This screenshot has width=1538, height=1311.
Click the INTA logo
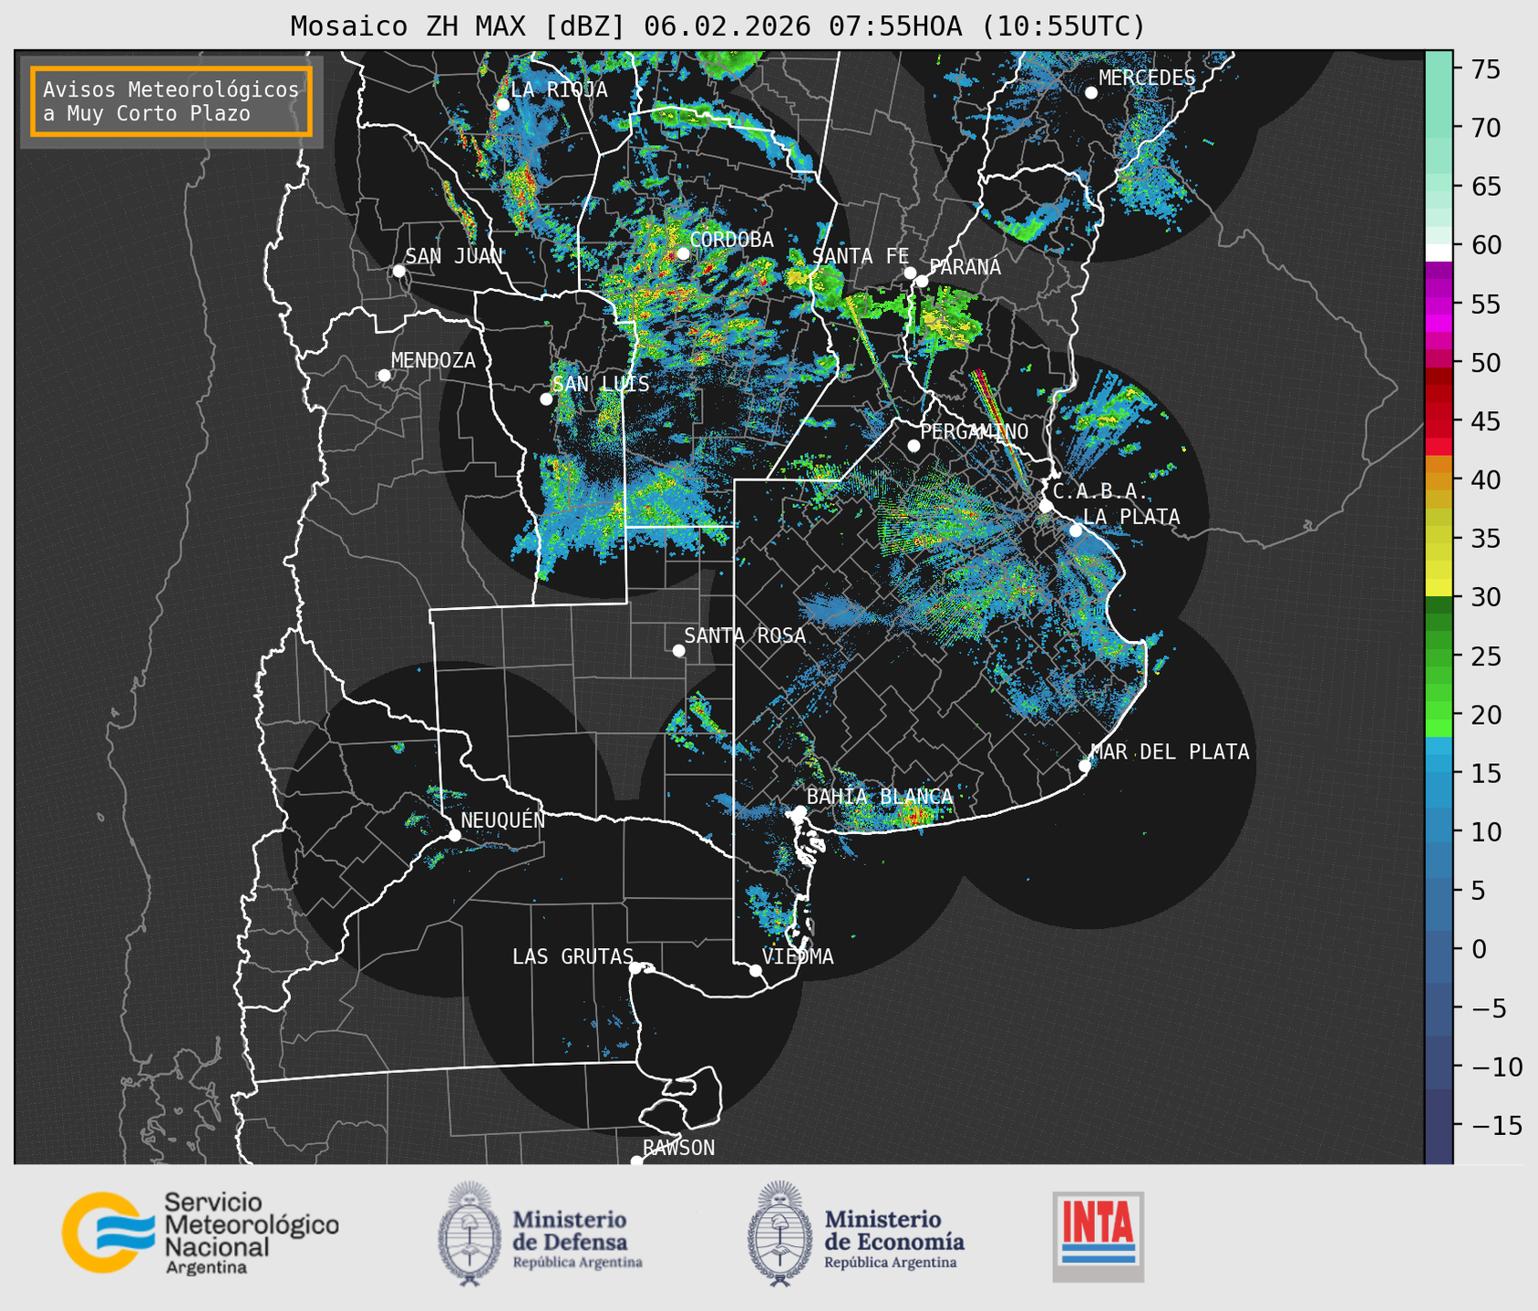pyautogui.click(x=1099, y=1236)
